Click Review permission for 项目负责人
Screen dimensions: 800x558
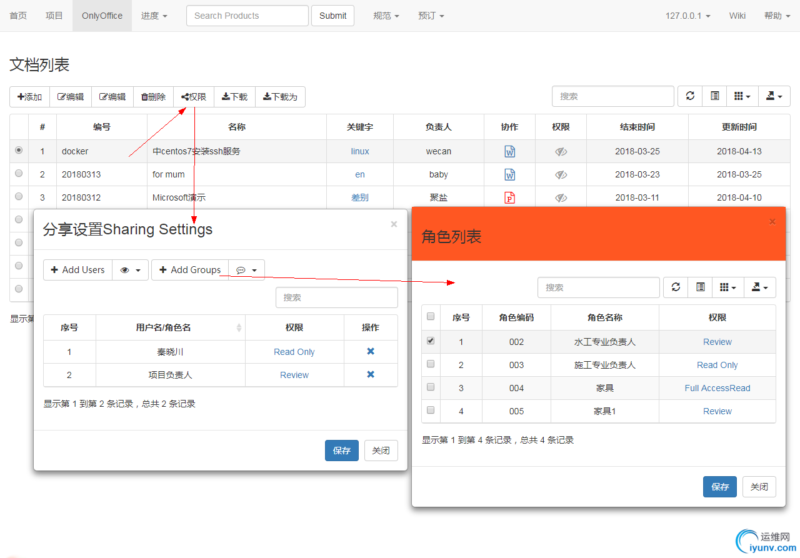294,375
